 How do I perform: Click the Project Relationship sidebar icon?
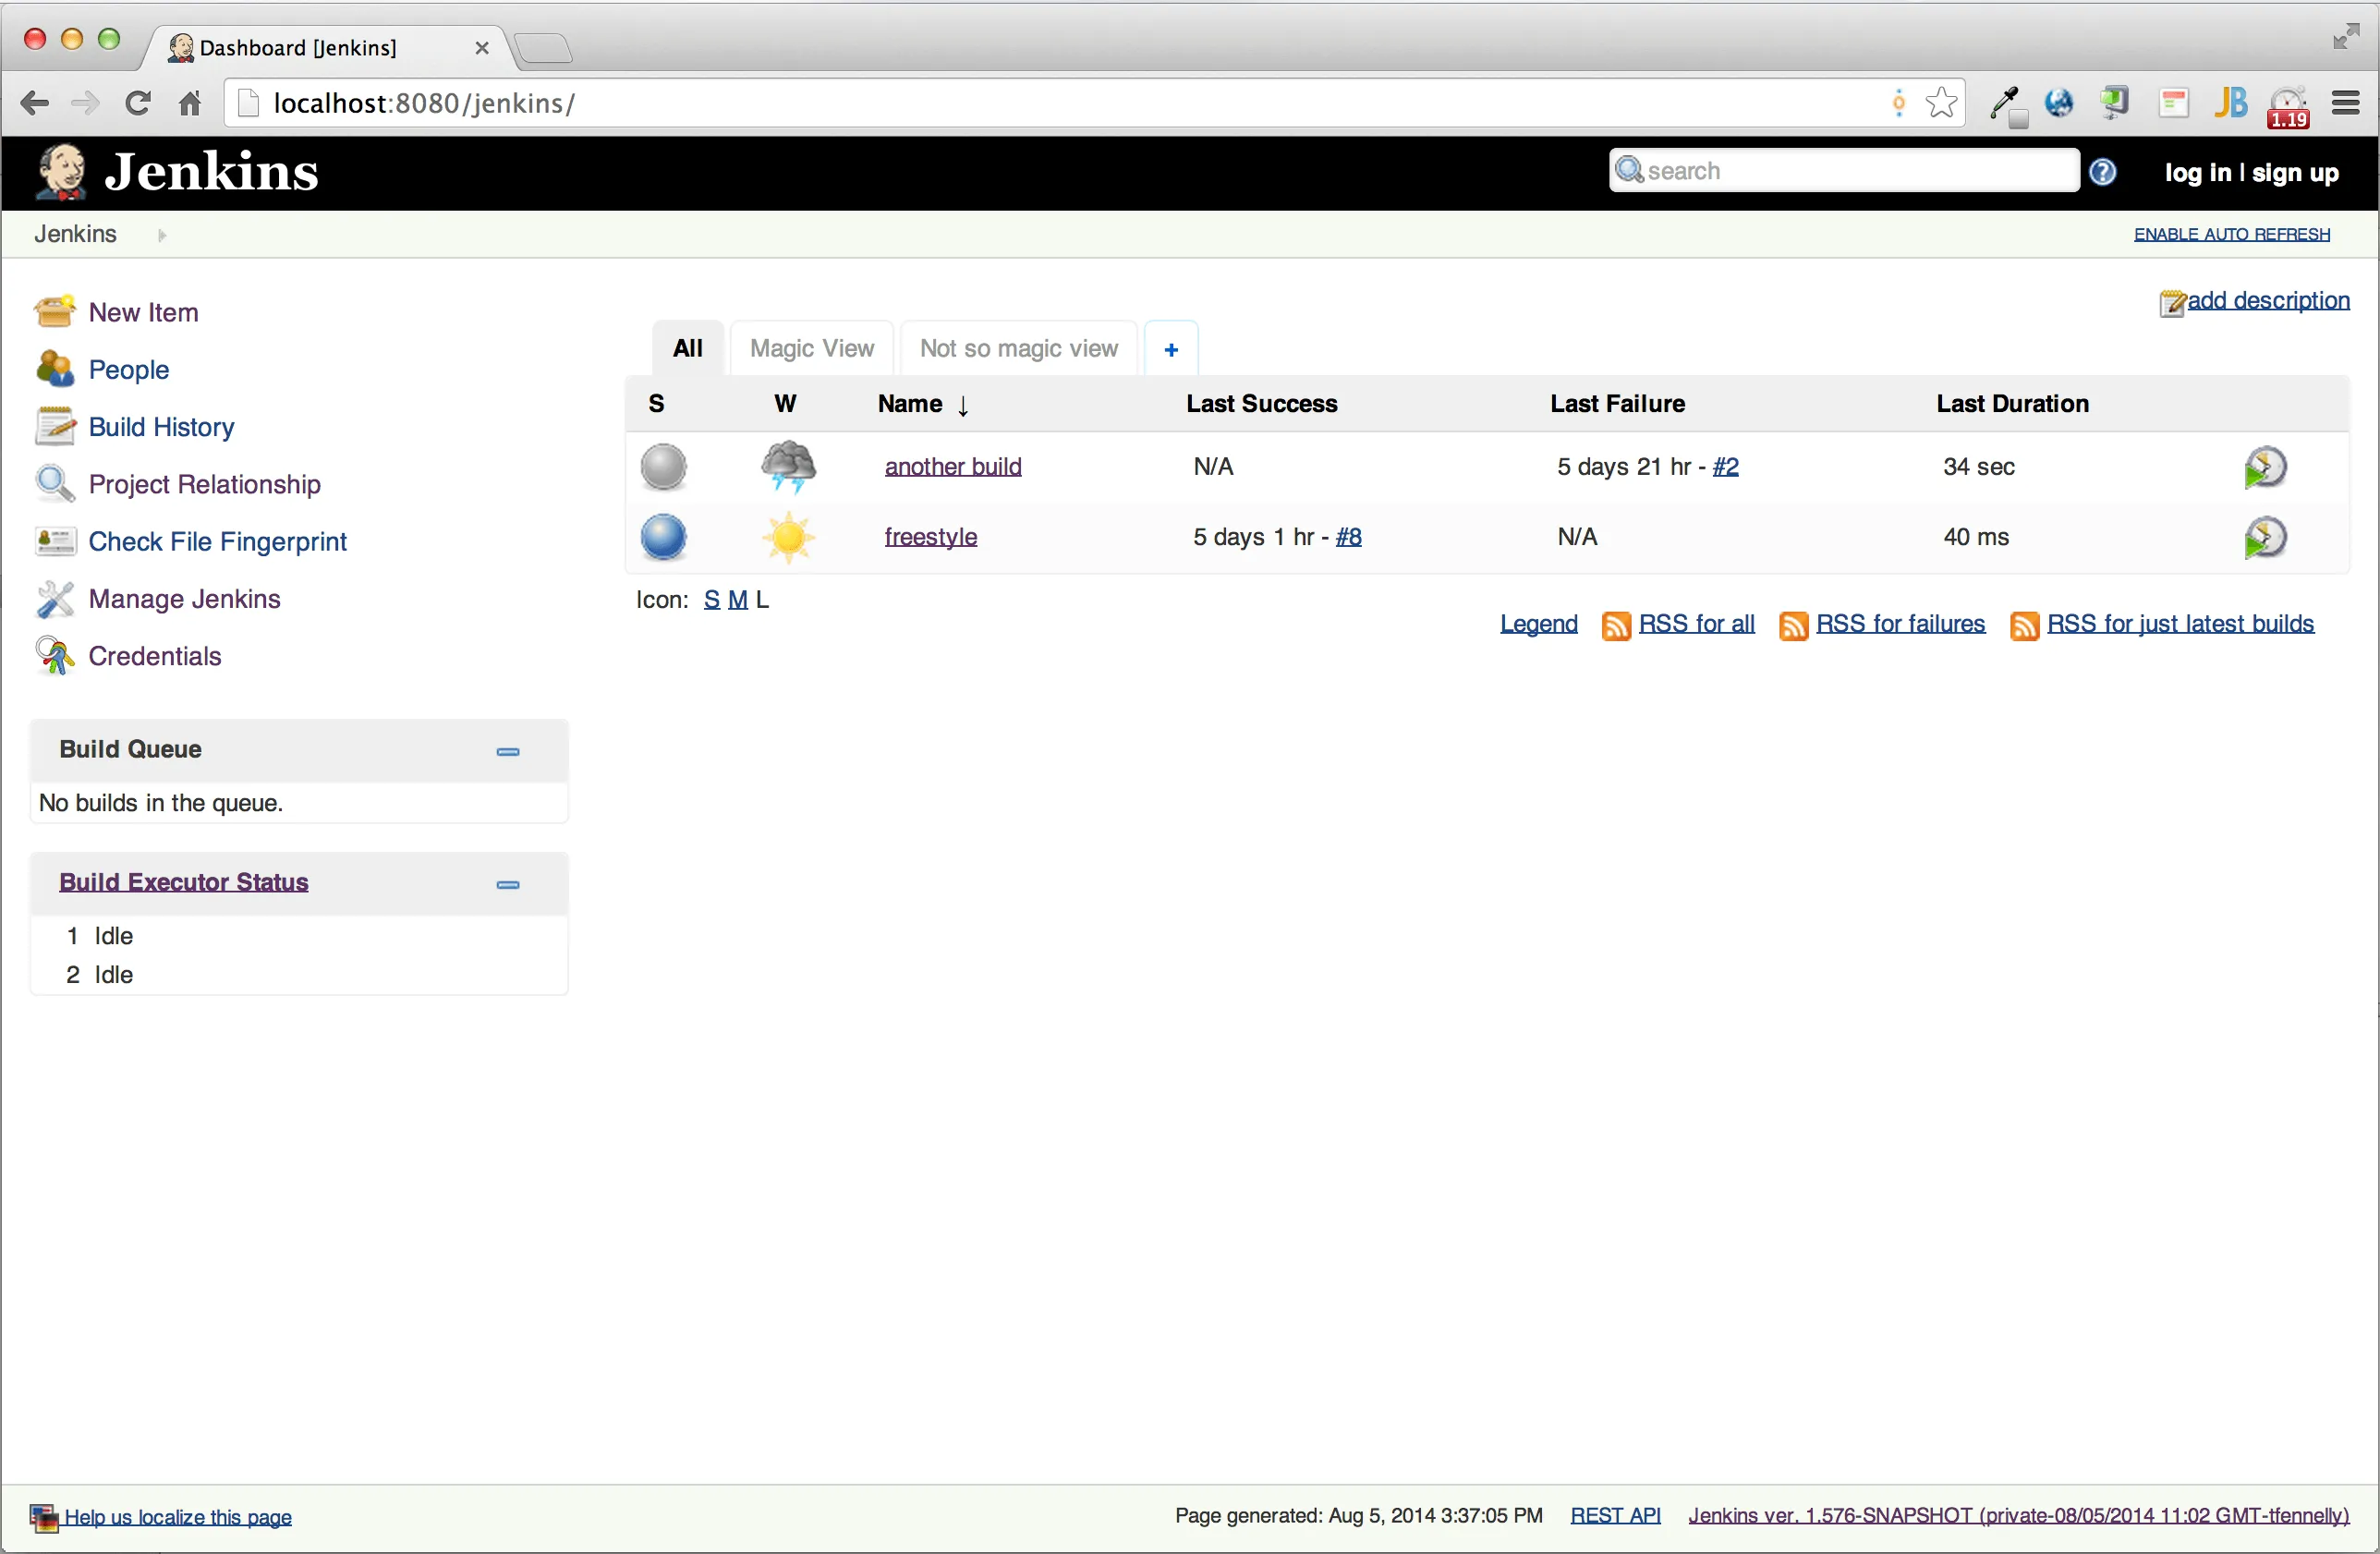[54, 484]
